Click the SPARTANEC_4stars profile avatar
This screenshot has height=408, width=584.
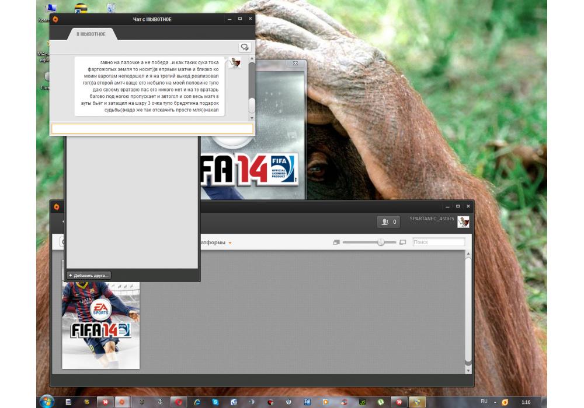click(463, 221)
